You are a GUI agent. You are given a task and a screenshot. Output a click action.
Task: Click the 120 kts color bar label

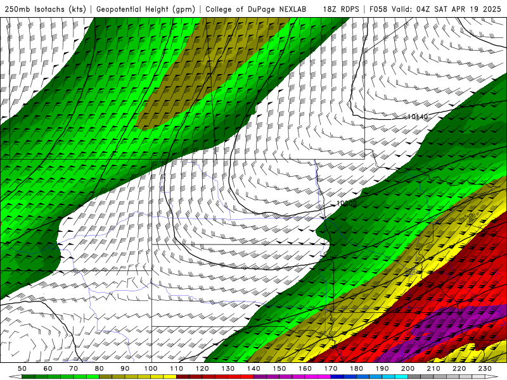click(x=202, y=369)
